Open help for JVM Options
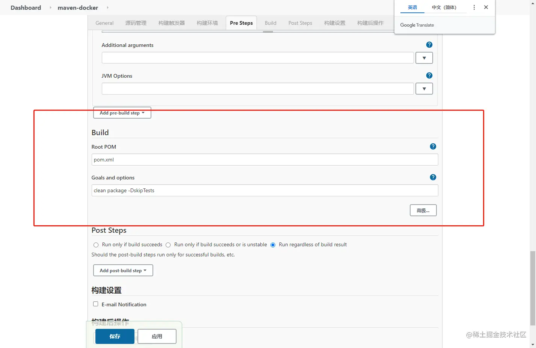This screenshot has height=348, width=536. tap(429, 75)
